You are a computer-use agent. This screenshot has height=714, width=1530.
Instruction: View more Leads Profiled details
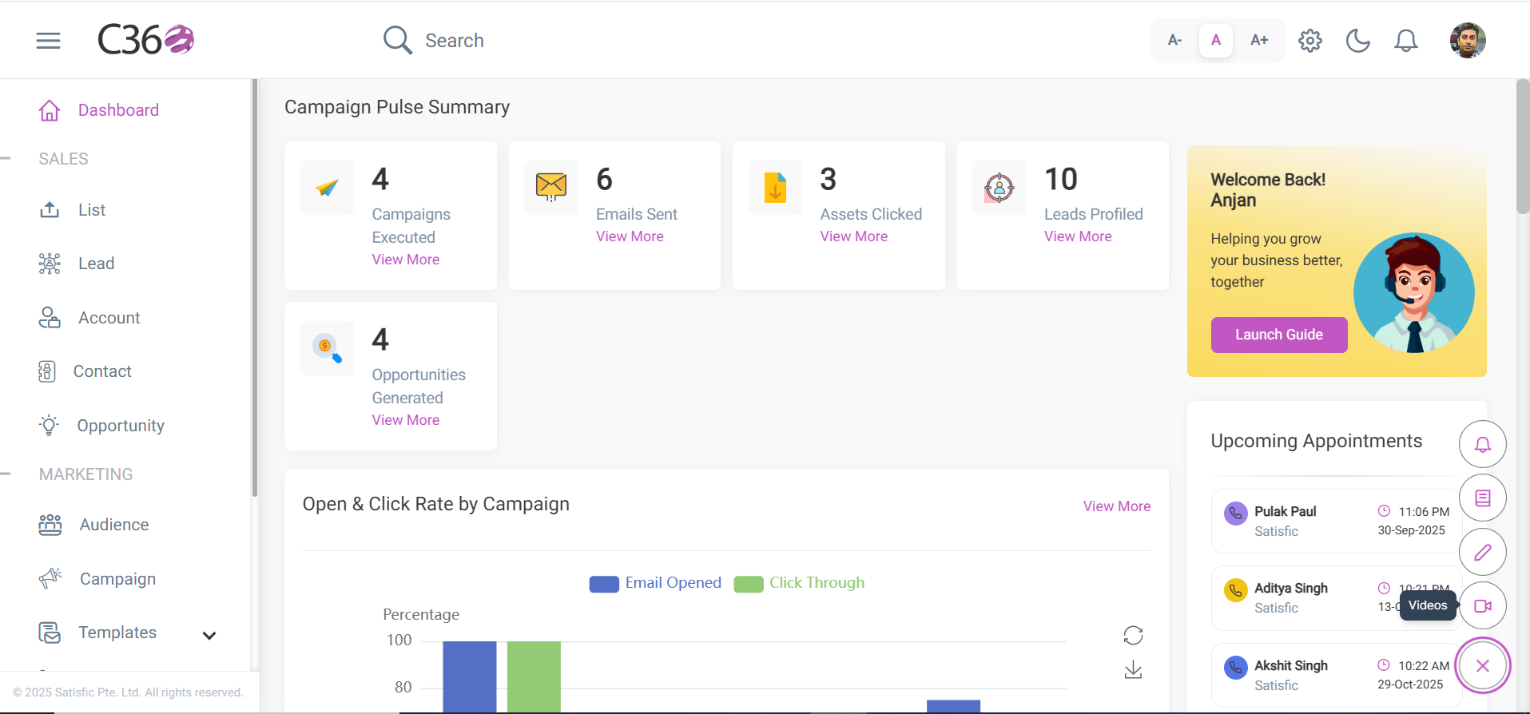[x=1078, y=236]
